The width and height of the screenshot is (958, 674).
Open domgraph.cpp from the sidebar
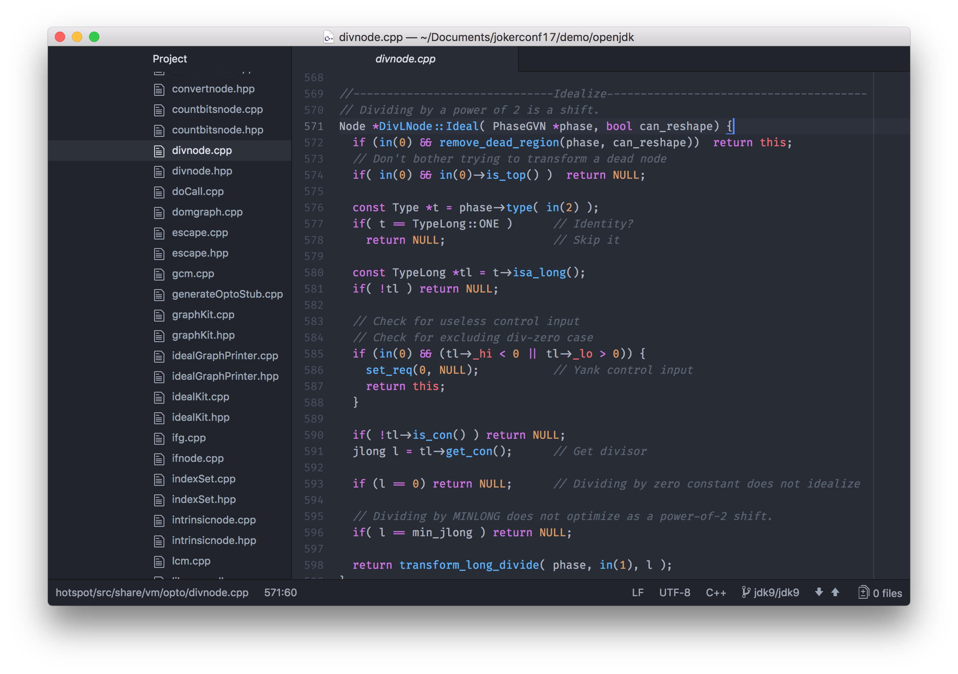pos(207,212)
